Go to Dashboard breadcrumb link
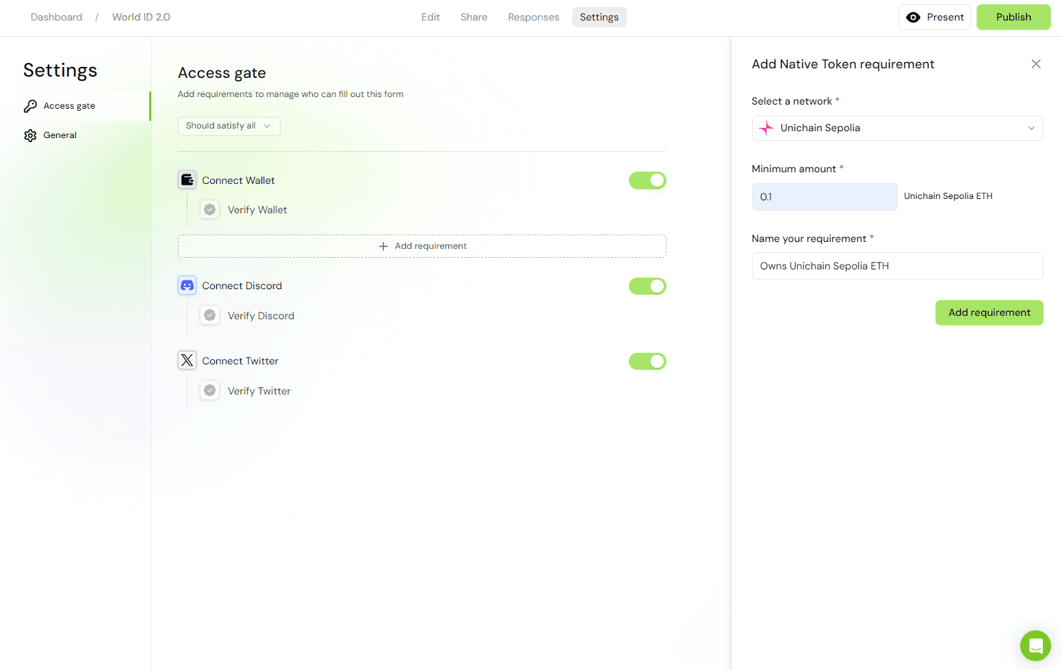 [56, 17]
